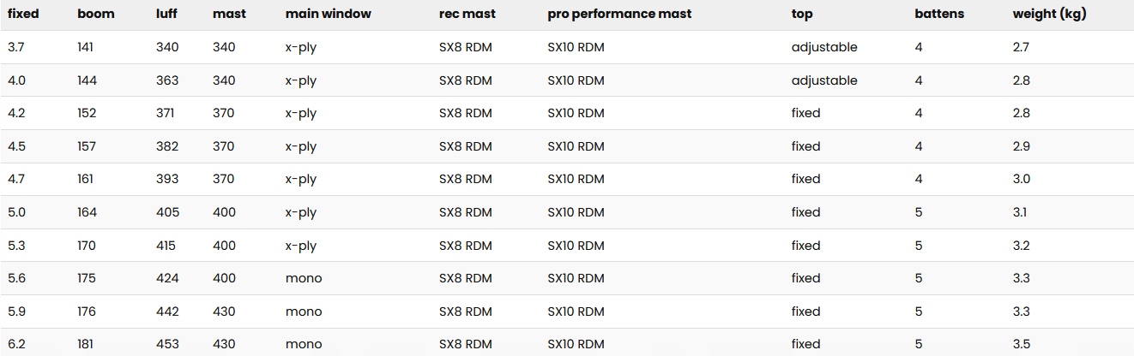Click the 'luff' column header
The width and height of the screenshot is (1134, 356).
[x=166, y=15]
